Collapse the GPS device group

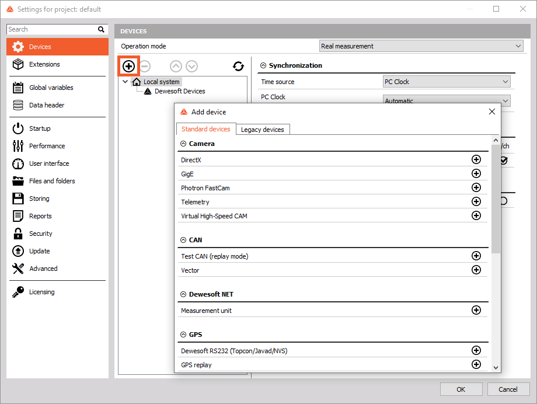click(x=183, y=335)
